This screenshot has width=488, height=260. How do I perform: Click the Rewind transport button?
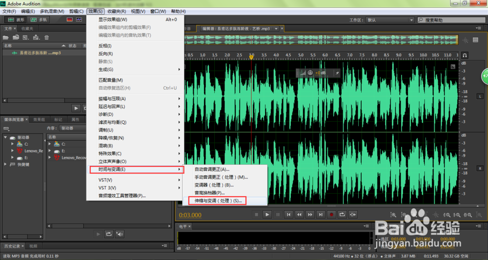click(x=300, y=214)
